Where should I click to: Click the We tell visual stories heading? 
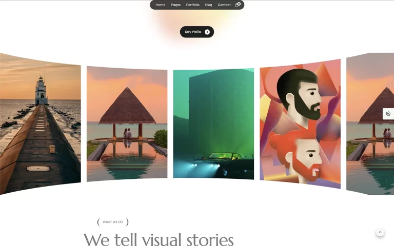click(x=159, y=239)
